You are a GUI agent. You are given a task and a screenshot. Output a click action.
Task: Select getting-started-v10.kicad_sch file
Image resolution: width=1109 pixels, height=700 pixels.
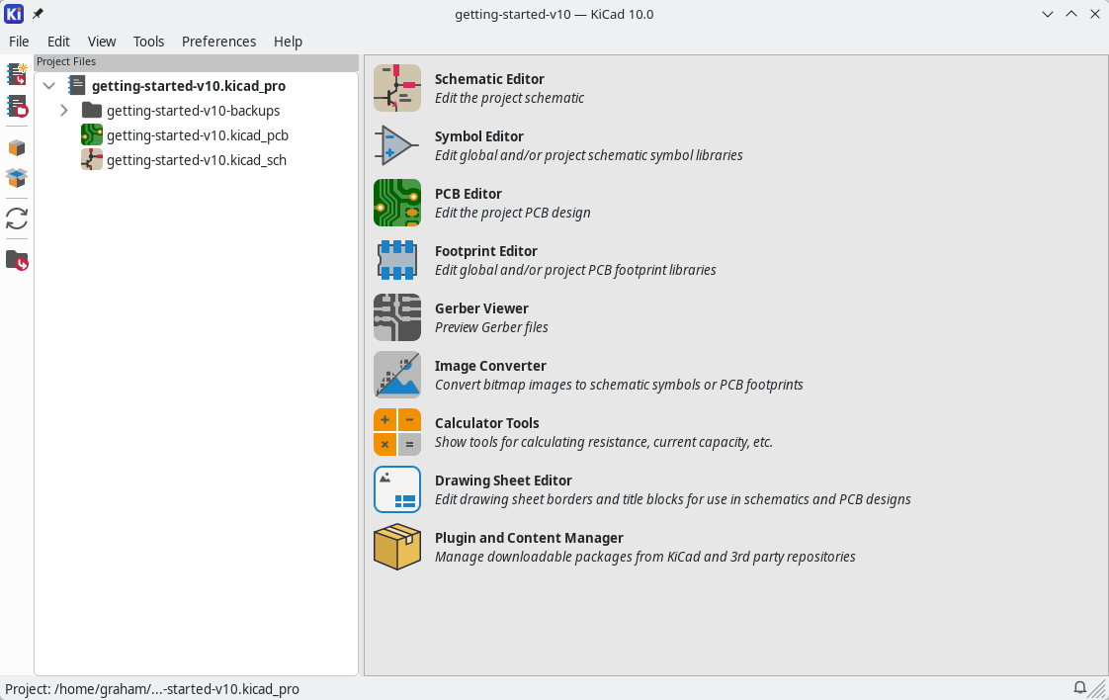point(196,160)
